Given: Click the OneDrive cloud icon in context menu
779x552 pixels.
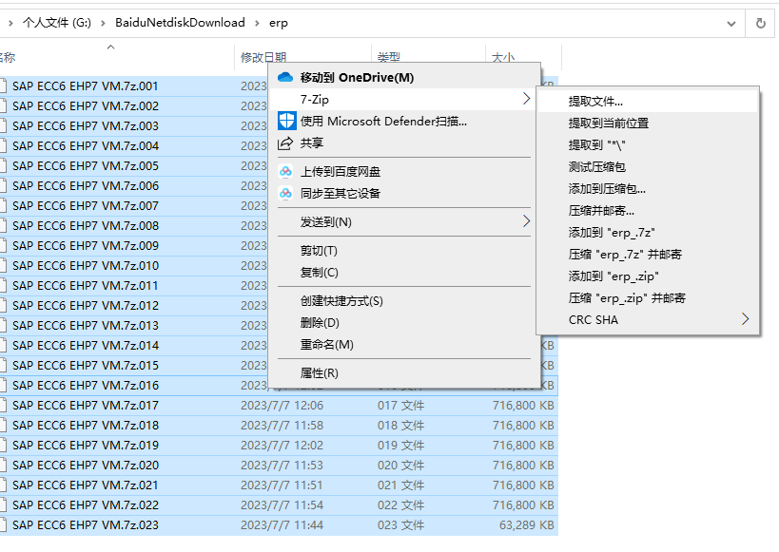Looking at the screenshot, I should pos(285,77).
